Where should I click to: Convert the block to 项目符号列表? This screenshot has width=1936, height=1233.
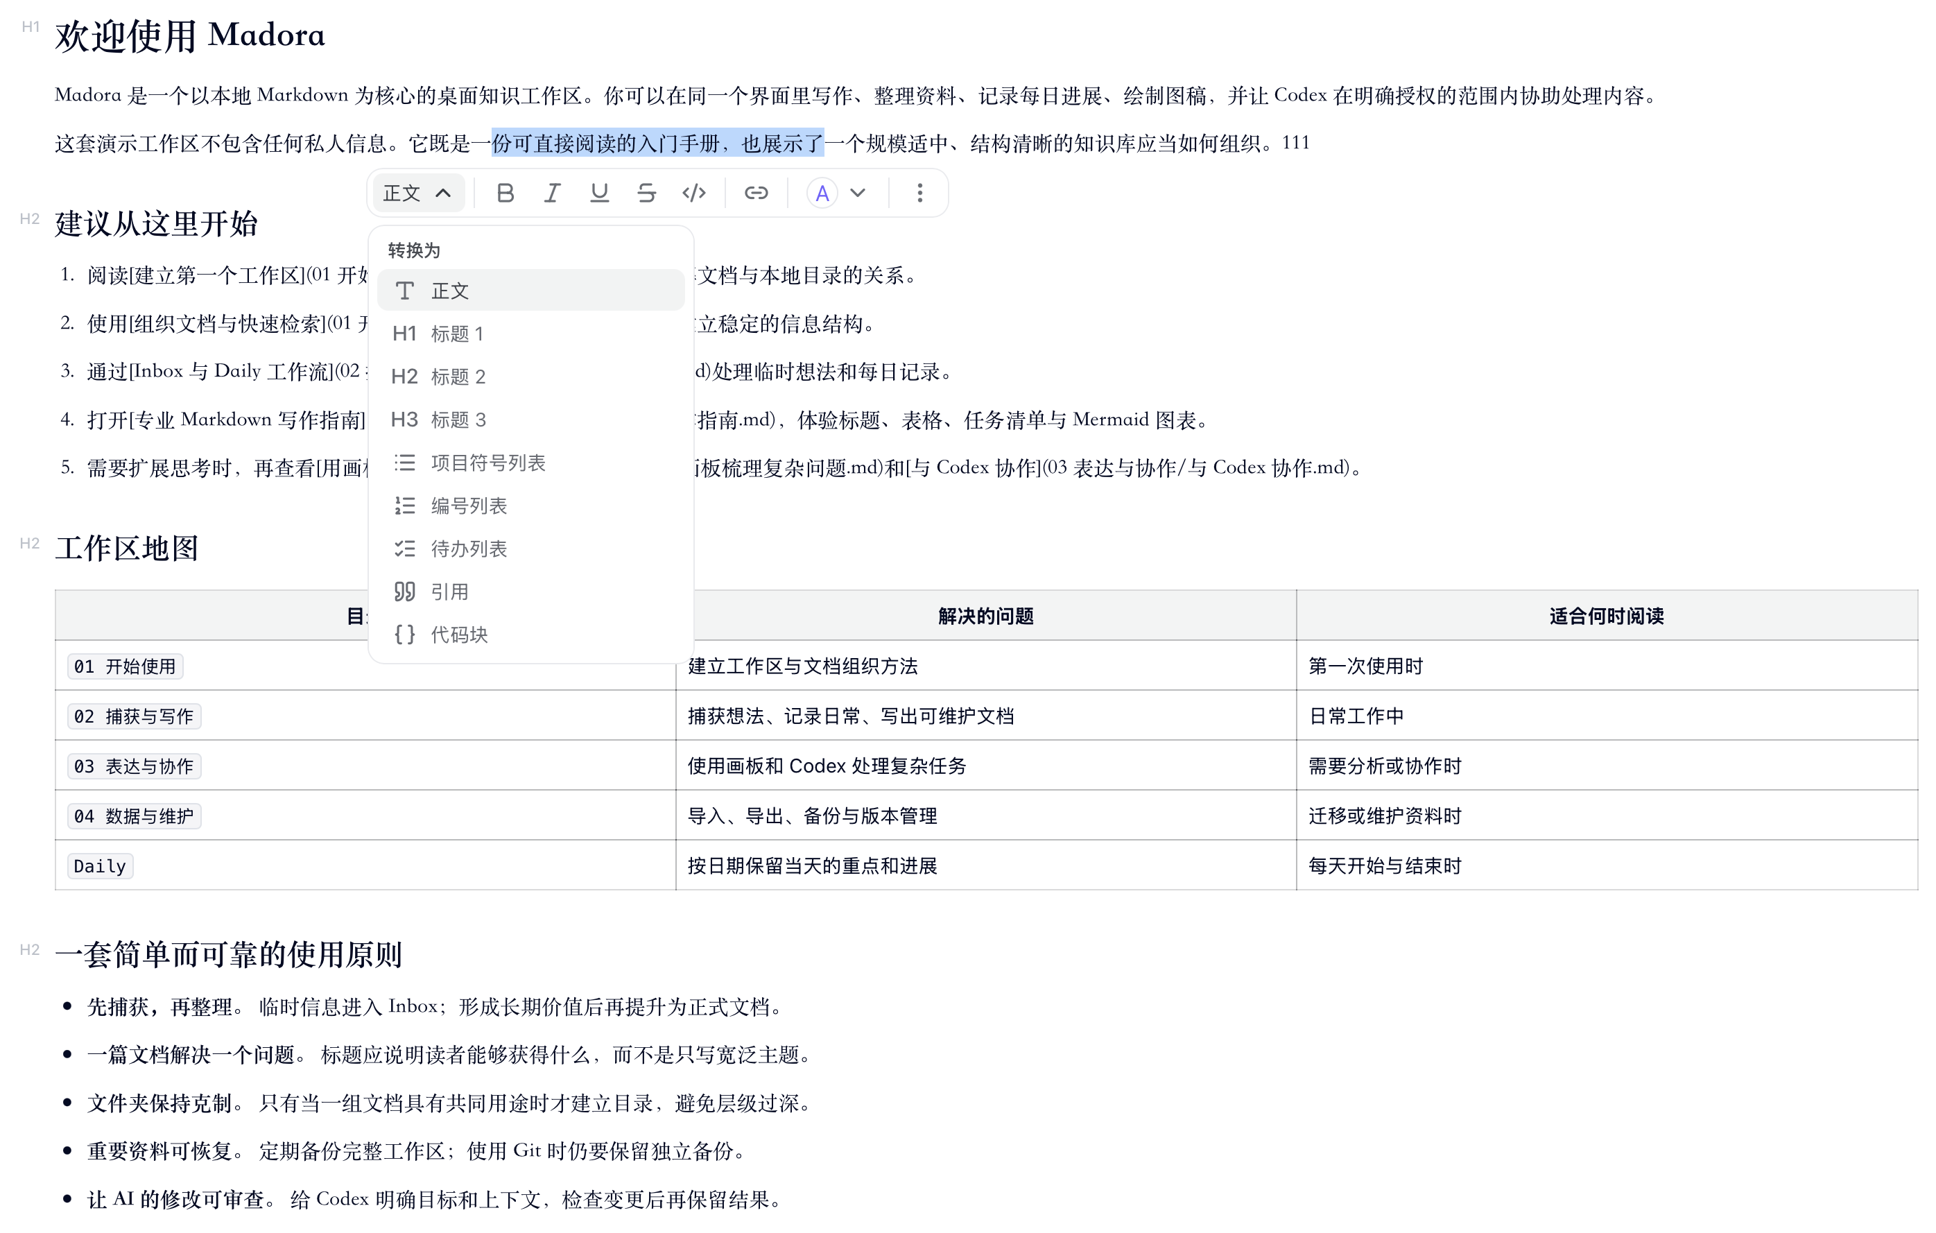tap(530, 463)
